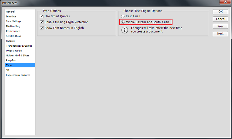Show the Cursors preferences
232x139 pixels.
click(x=10, y=41)
